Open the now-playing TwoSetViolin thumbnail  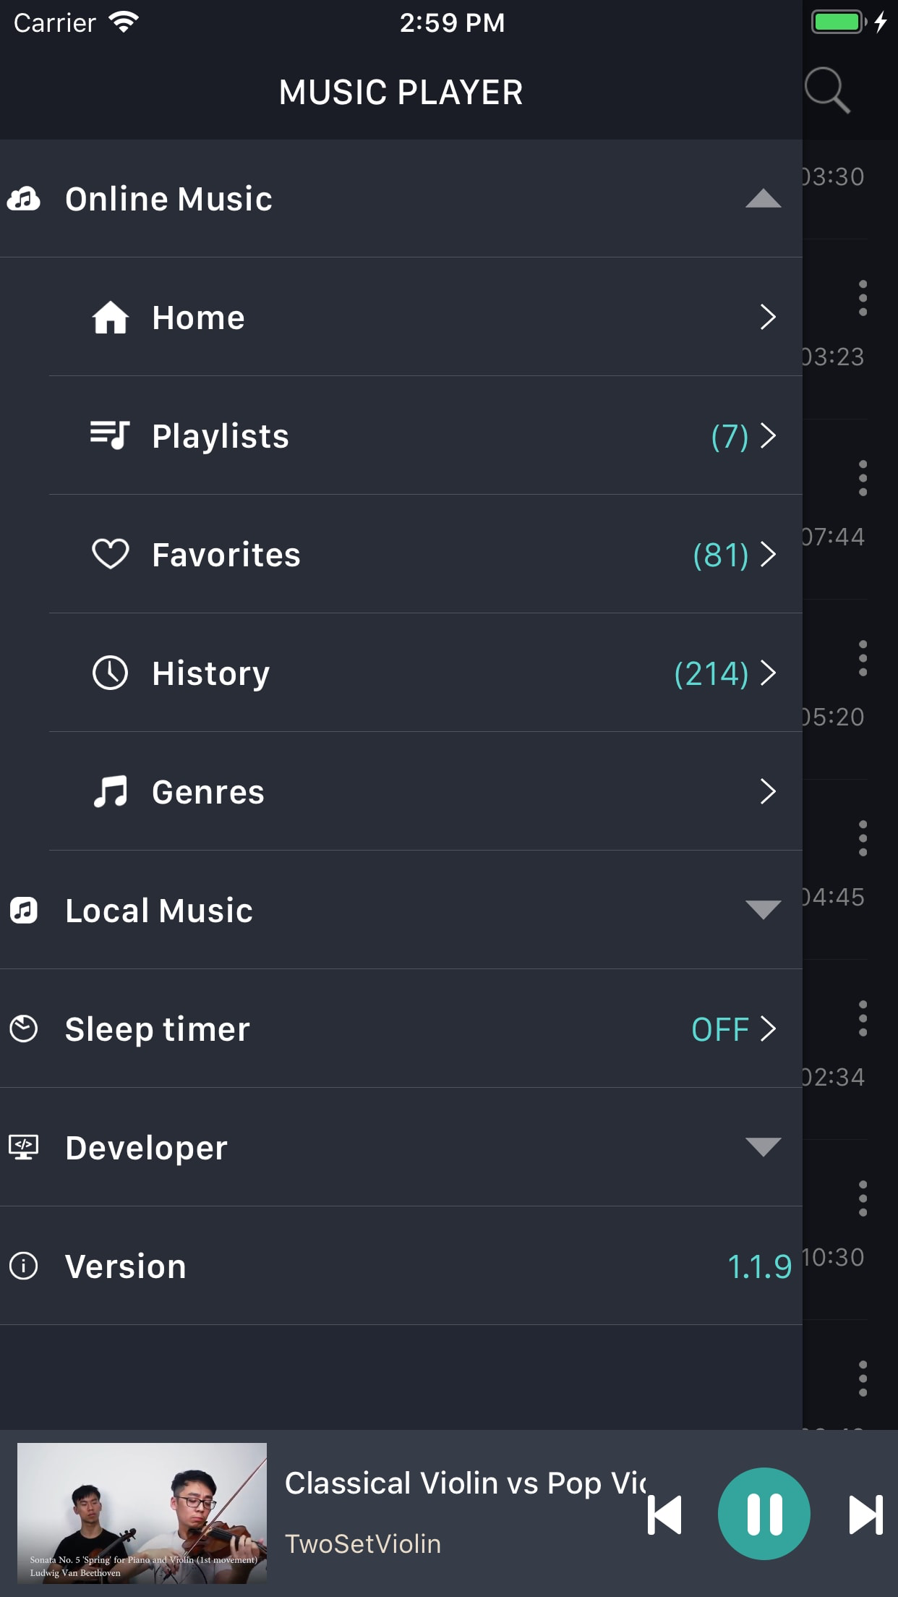(x=142, y=1513)
